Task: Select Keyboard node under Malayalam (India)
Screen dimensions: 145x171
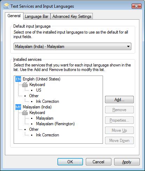Action: [37, 113]
